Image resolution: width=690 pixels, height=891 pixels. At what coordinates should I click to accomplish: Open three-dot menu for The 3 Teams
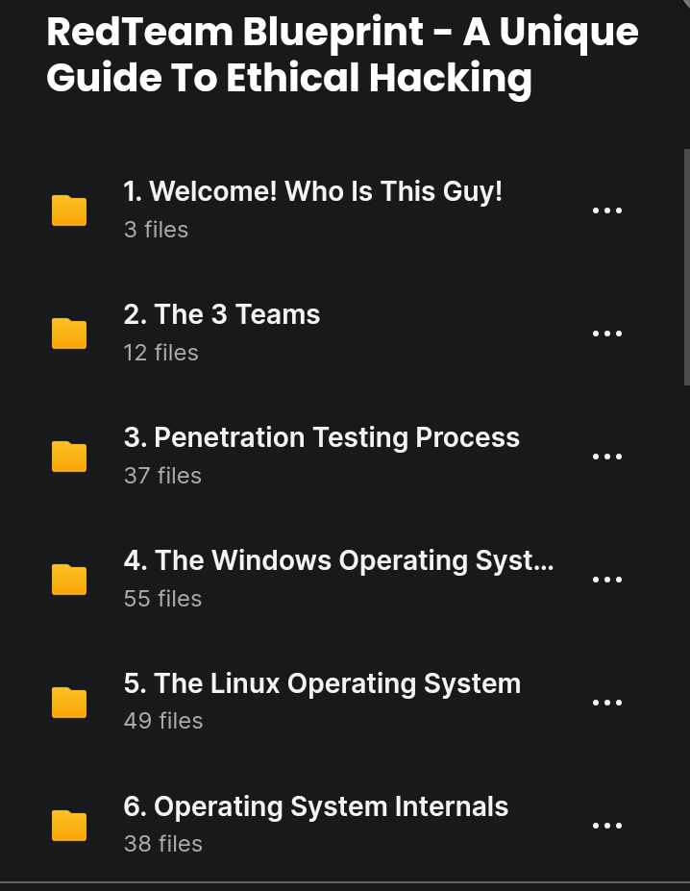tap(607, 334)
